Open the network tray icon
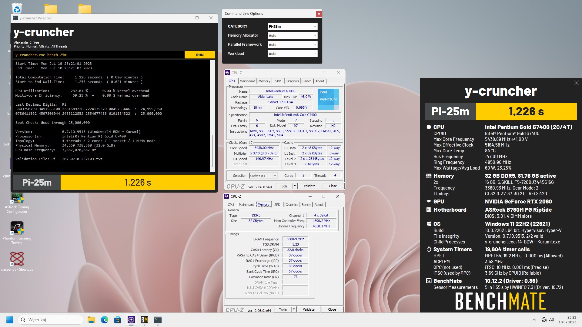 (544, 320)
